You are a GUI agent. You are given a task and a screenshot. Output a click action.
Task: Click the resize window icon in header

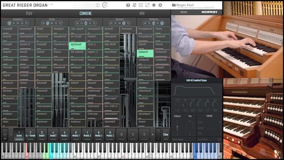pyautogui.click(x=147, y=5)
